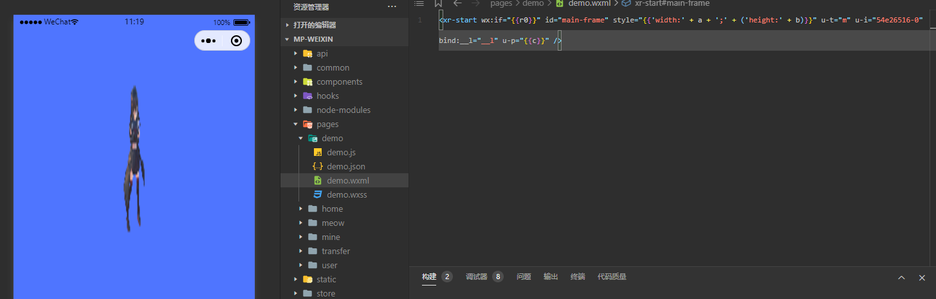The width and height of the screenshot is (936, 299).
Task: Open the explorer more-actions ellipsis menu
Action: [392, 7]
